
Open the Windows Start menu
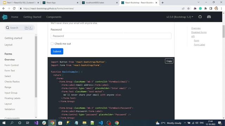coord(4,123)
